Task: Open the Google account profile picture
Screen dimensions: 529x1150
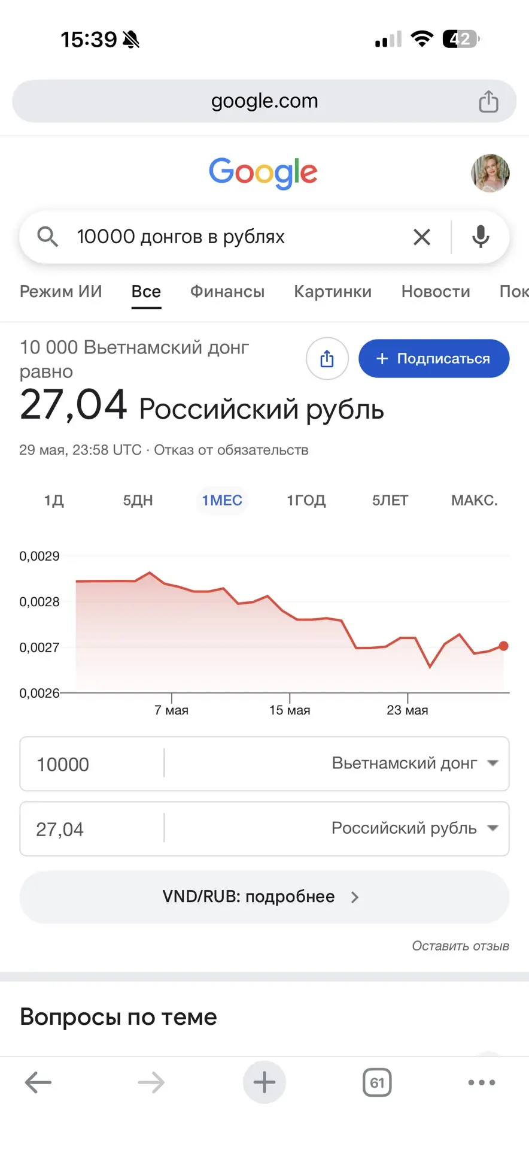Action: tap(490, 172)
